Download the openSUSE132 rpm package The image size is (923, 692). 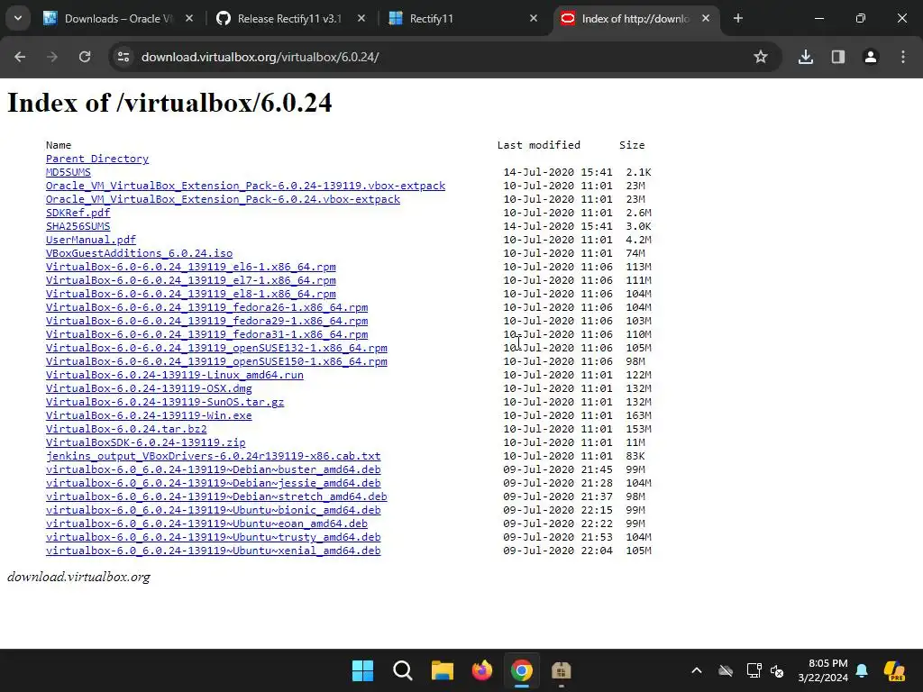216,348
